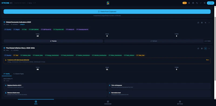
Task: Click trash icon of Remove blank rows
Action: pyautogui.click(x=6, y=93)
